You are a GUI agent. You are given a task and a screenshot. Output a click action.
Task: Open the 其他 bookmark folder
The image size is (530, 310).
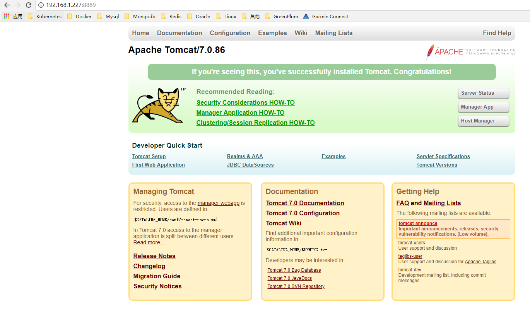coord(251,16)
